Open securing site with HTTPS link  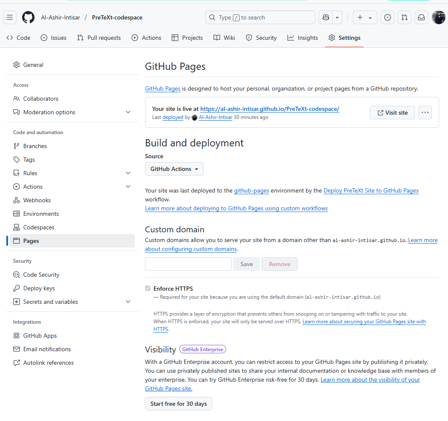[364, 322]
